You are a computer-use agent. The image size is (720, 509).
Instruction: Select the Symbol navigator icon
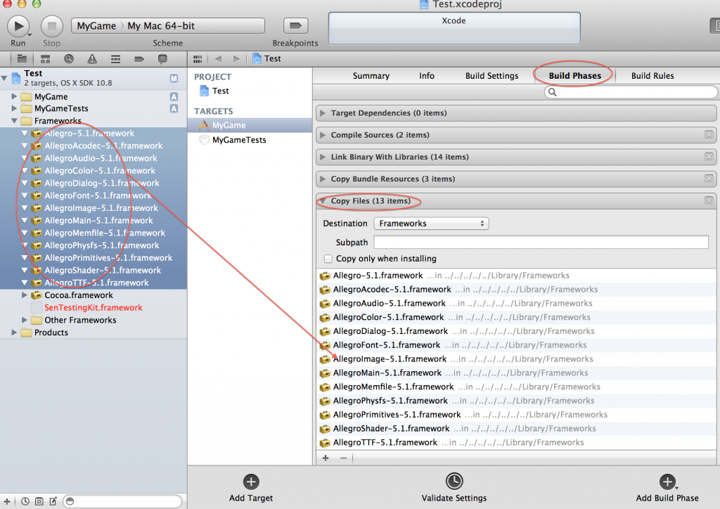coord(45,59)
